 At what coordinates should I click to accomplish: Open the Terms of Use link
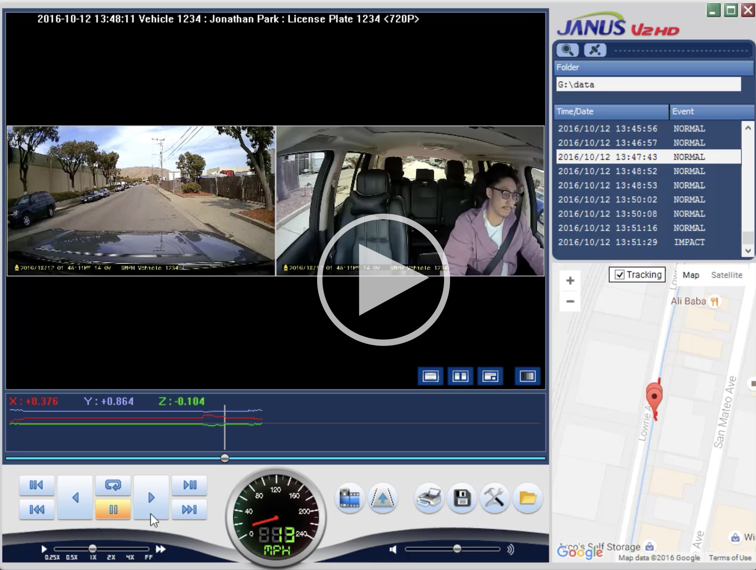[x=730, y=558]
